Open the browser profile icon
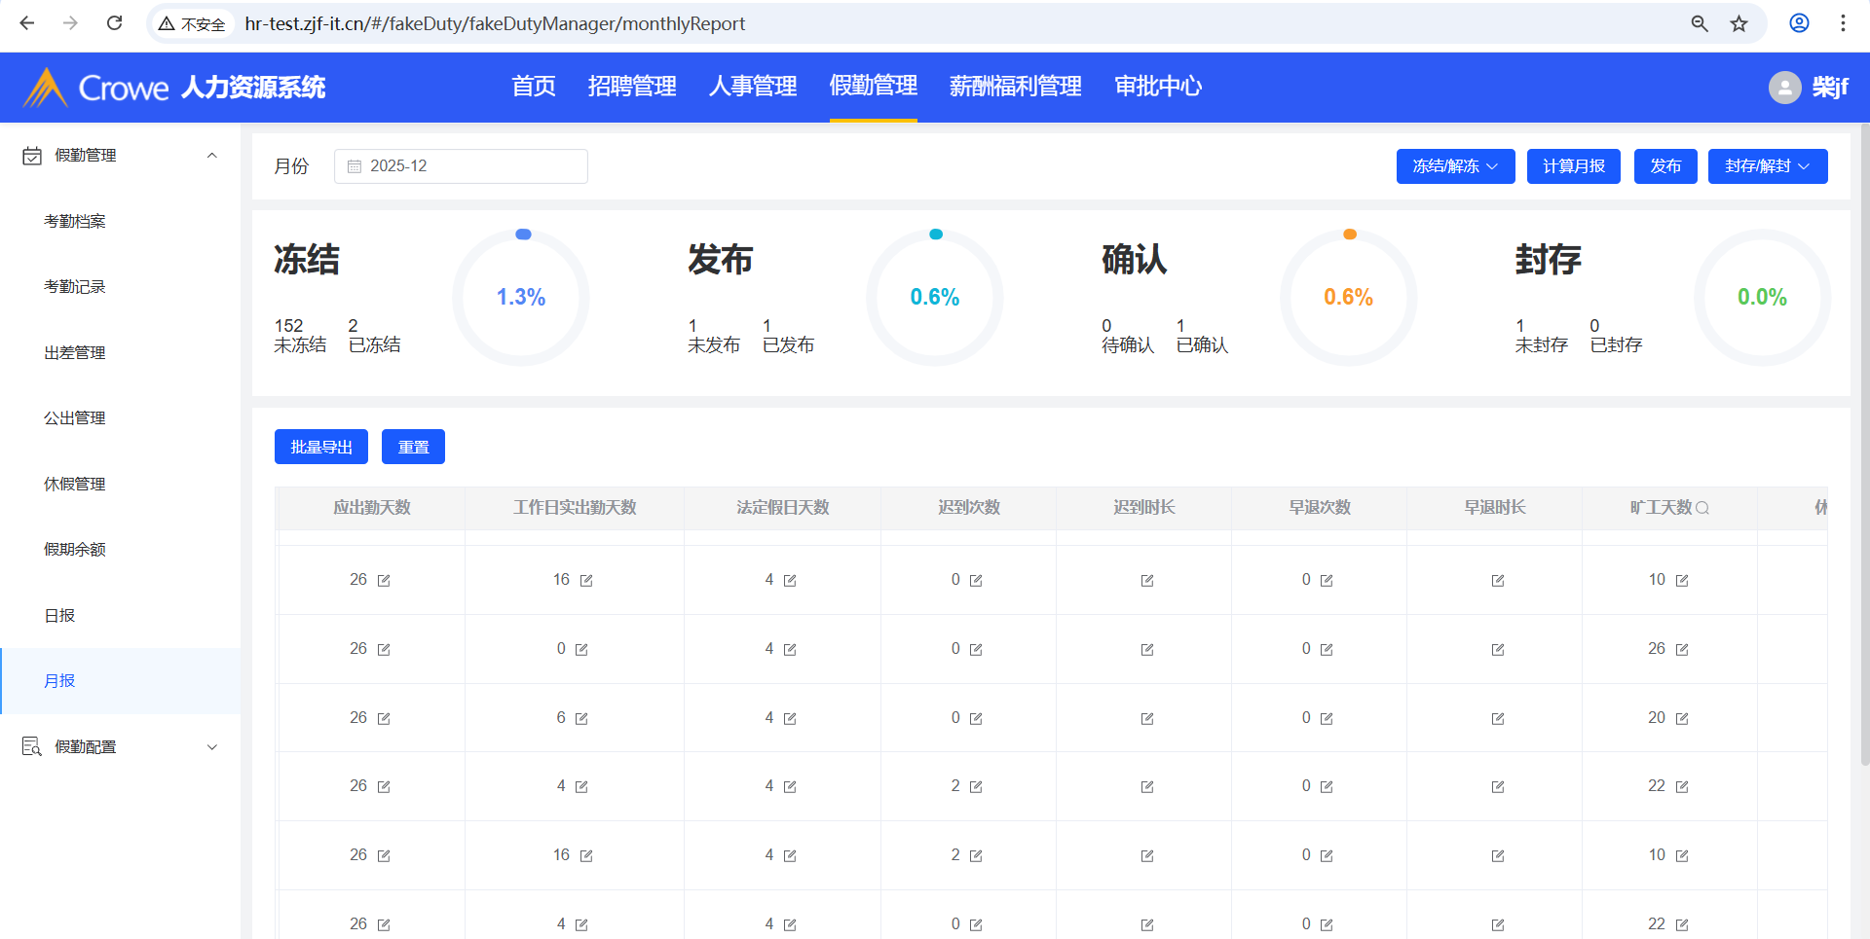Screen dimensions: 1870x939 1799,23
